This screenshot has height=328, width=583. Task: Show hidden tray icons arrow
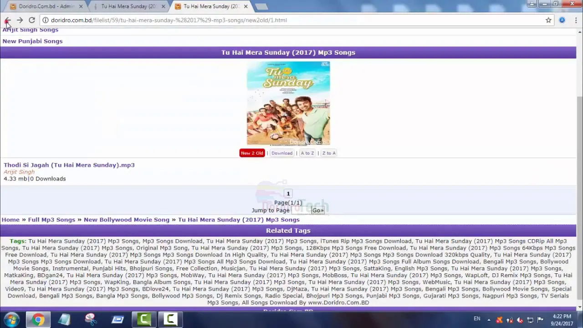click(x=489, y=320)
